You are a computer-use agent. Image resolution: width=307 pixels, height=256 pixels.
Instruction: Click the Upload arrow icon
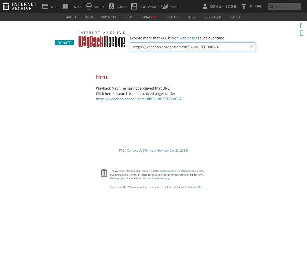244,6
